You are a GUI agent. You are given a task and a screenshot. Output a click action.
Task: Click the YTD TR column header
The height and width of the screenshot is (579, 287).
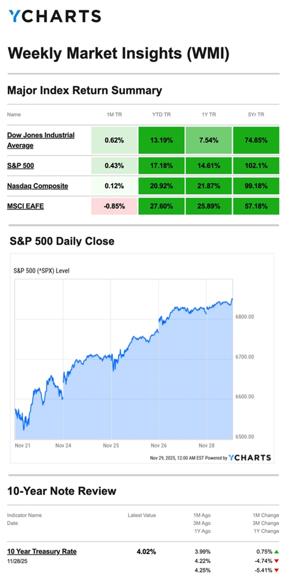point(161,115)
